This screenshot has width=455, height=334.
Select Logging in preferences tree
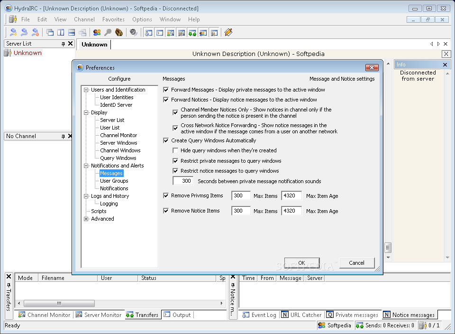pyautogui.click(x=109, y=204)
